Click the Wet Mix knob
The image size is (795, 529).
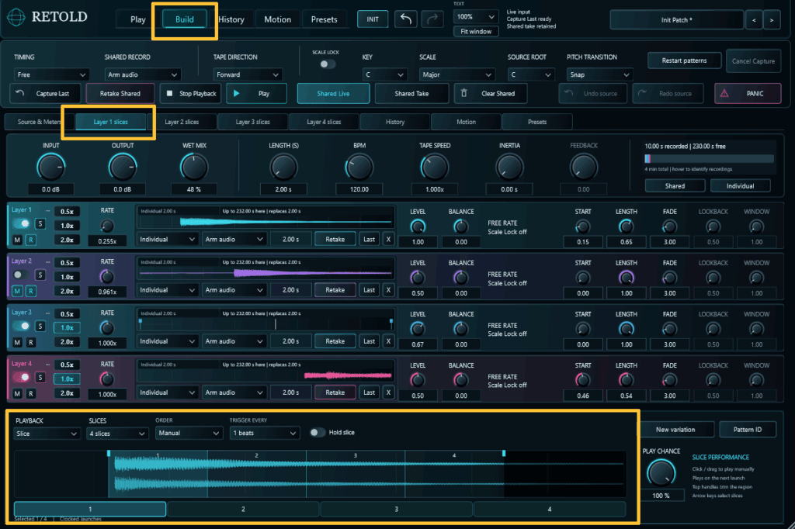click(194, 168)
